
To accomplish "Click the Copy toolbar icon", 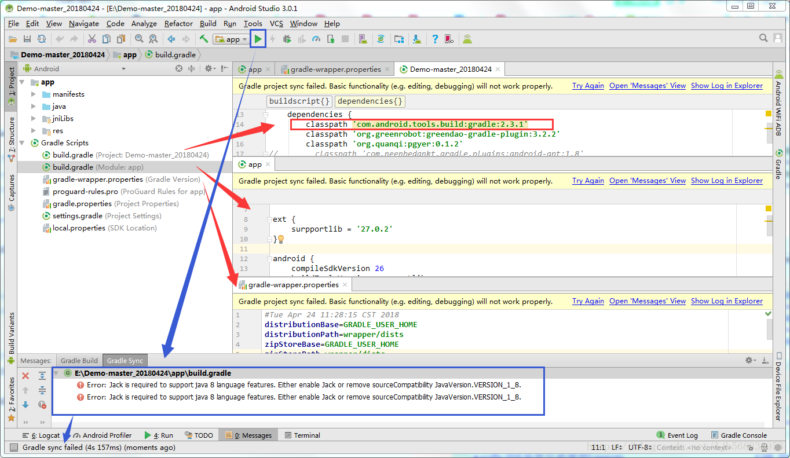I will (x=107, y=39).
